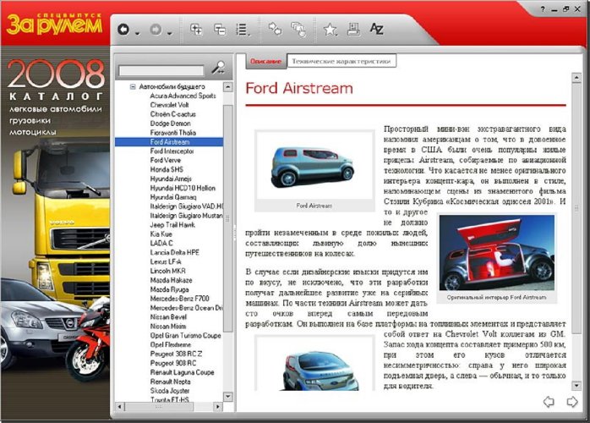Click the search input field above the list
The width and height of the screenshot is (590, 423).
[x=161, y=70]
